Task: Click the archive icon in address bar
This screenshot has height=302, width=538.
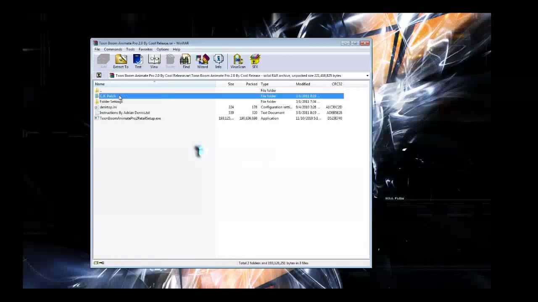Action: coord(112,75)
